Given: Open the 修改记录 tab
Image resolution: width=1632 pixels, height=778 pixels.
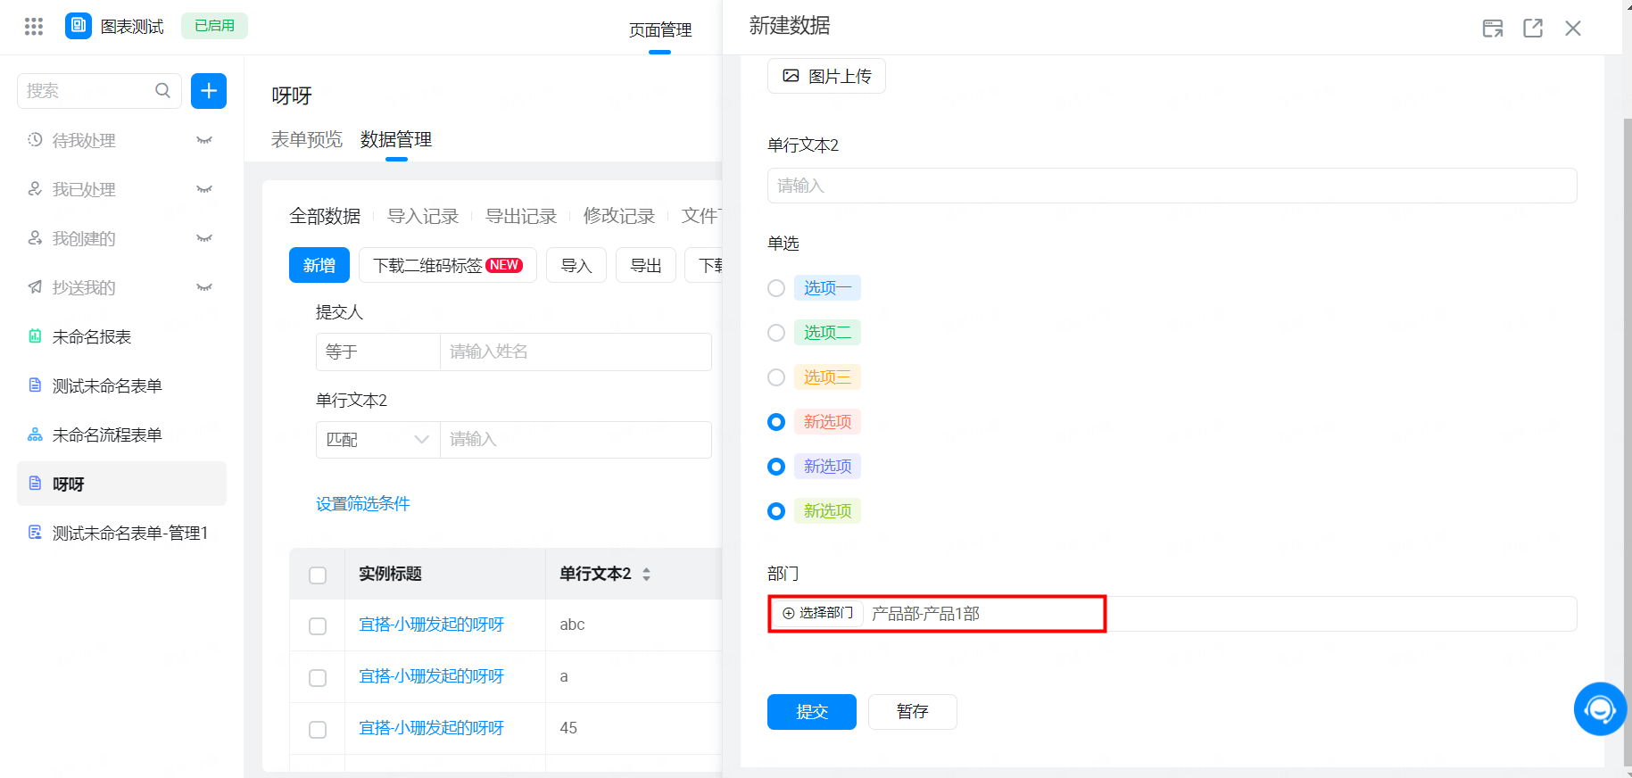Looking at the screenshot, I should pyautogui.click(x=619, y=216).
